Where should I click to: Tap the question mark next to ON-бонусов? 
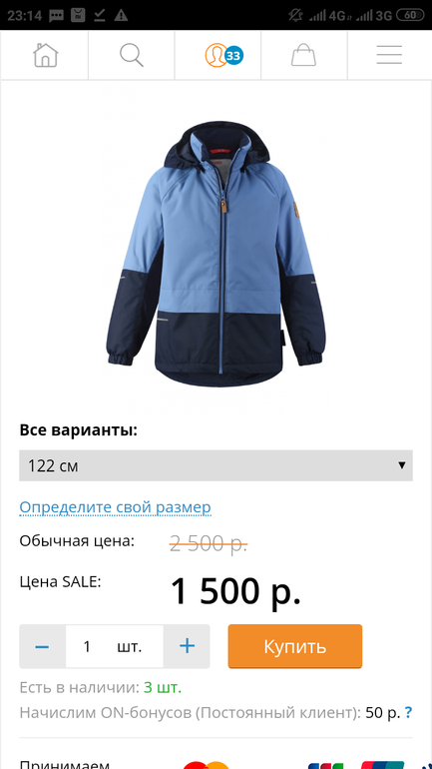click(408, 712)
